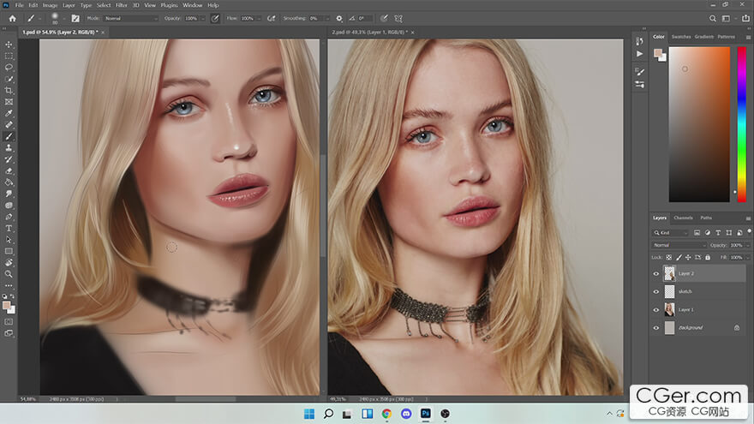
Task: Select the Horizontal Type tool
Action: 9,229
